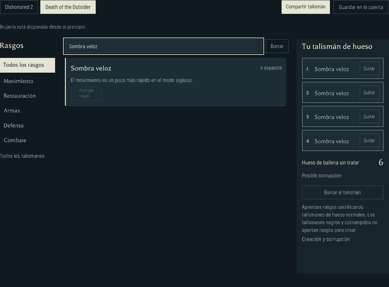The image size is (389, 287).
Task: Click the Compartir talismán button
Action: point(306,7)
